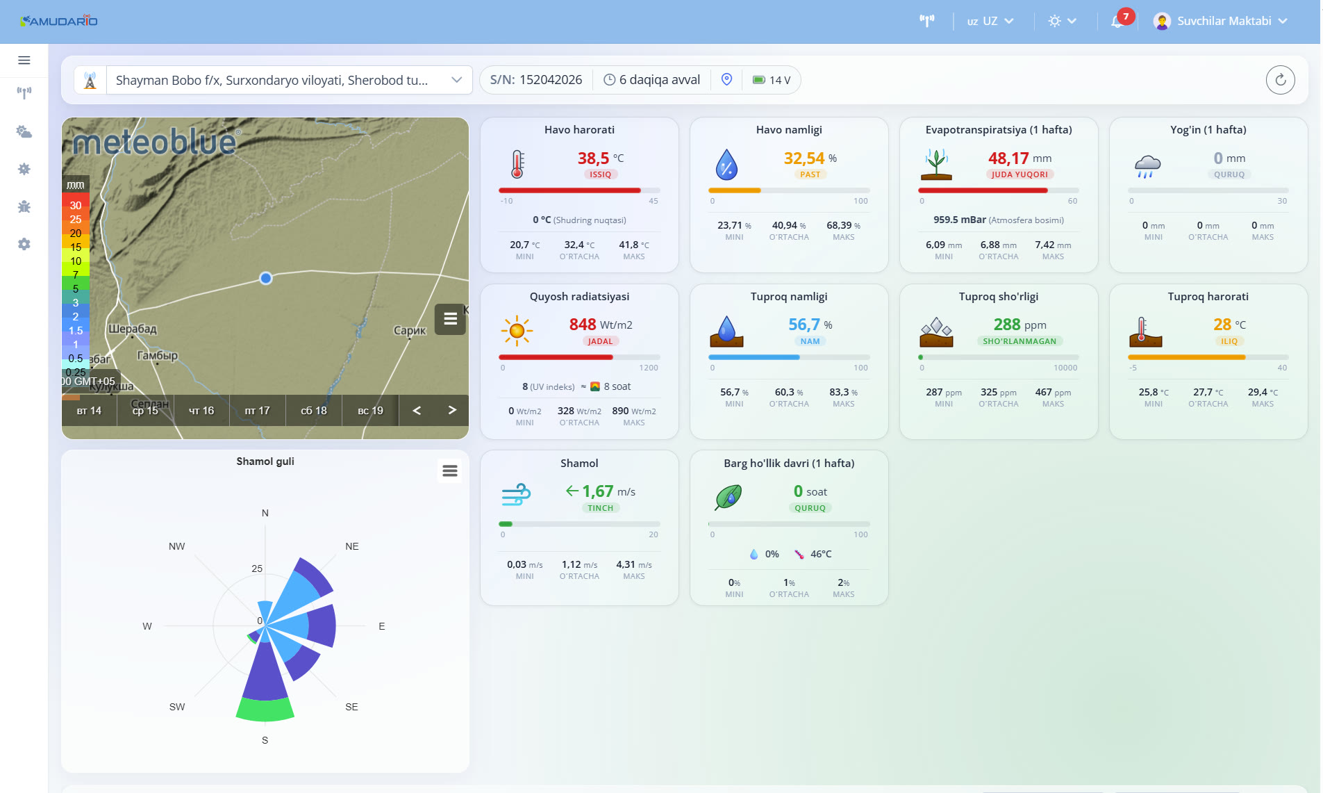Open the settings gear sidebar icon
1323x793 pixels.
pos(24,244)
